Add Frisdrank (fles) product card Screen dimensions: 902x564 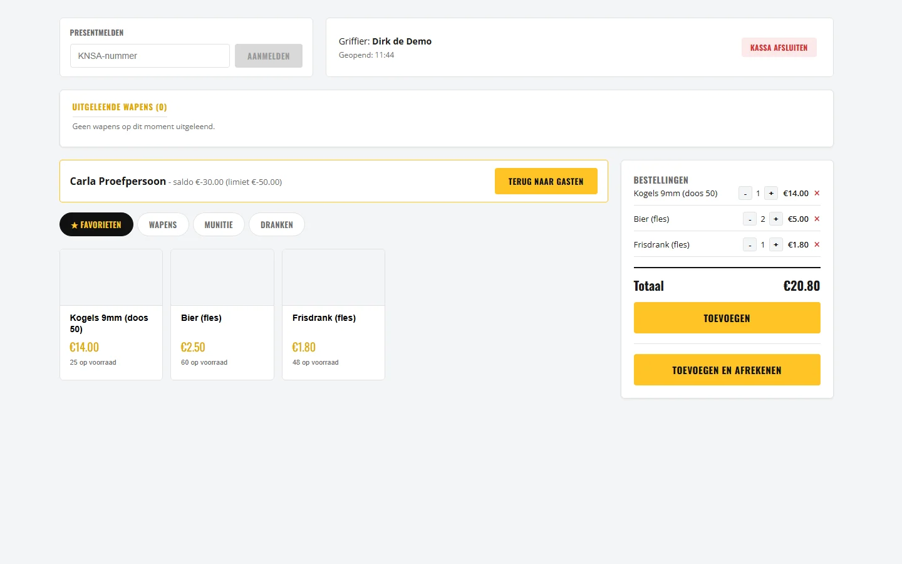pos(333,315)
